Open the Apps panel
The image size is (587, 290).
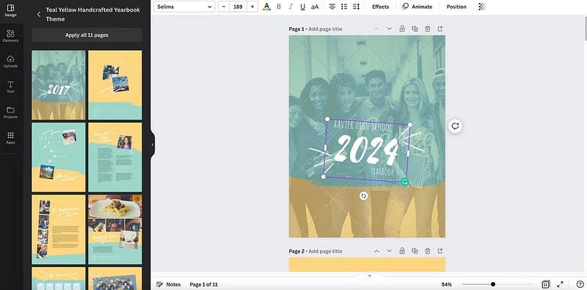(x=10, y=138)
